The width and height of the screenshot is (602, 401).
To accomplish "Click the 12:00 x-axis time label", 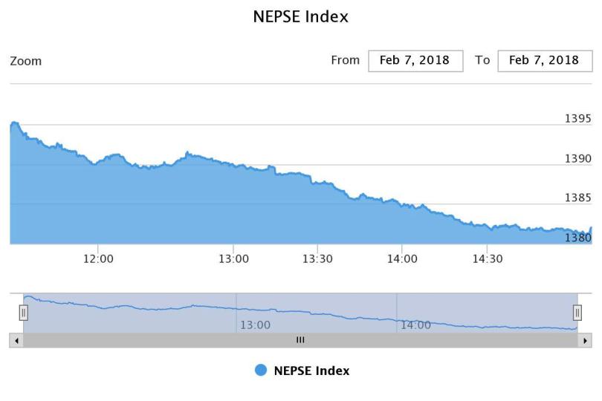I will 98,258.
